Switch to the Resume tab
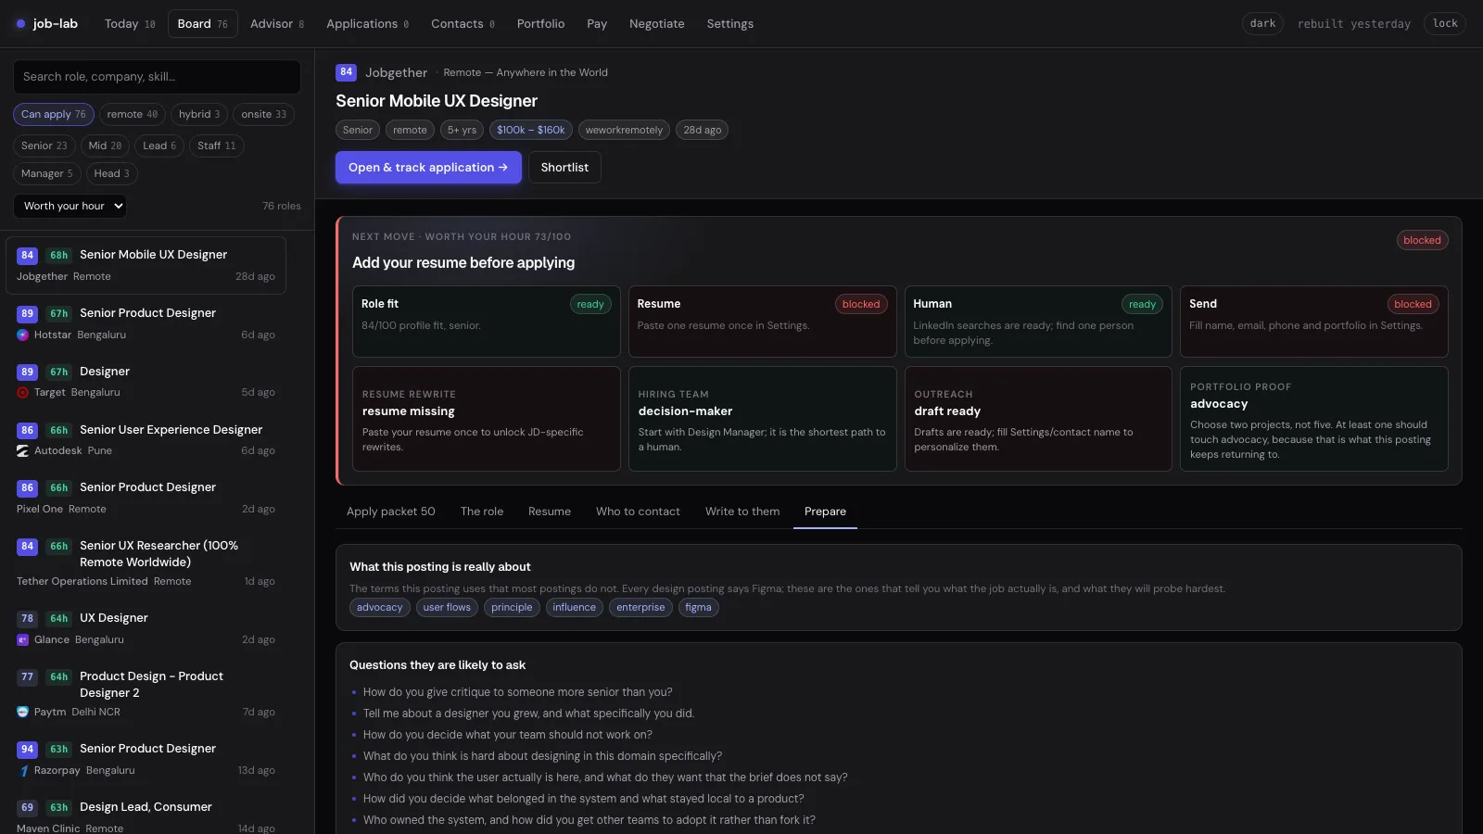The width and height of the screenshot is (1483, 834). 550,512
